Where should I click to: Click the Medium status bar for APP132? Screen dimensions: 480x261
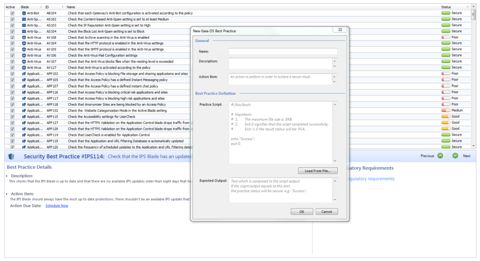[x=446, y=110]
